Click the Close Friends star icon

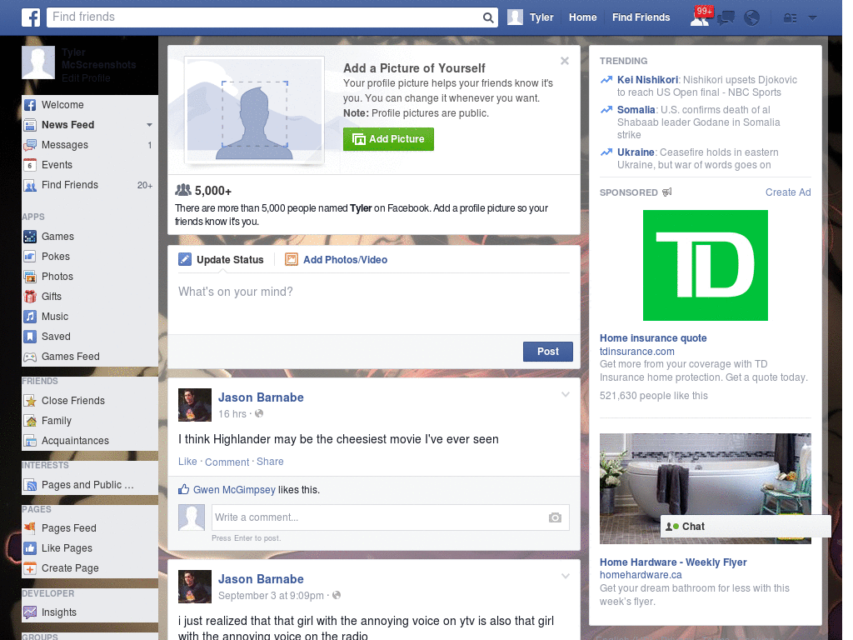click(x=30, y=401)
